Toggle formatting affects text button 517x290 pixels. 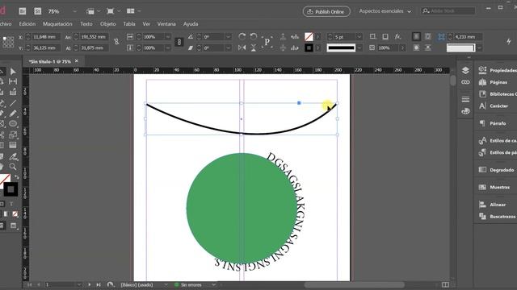click(x=11, y=204)
